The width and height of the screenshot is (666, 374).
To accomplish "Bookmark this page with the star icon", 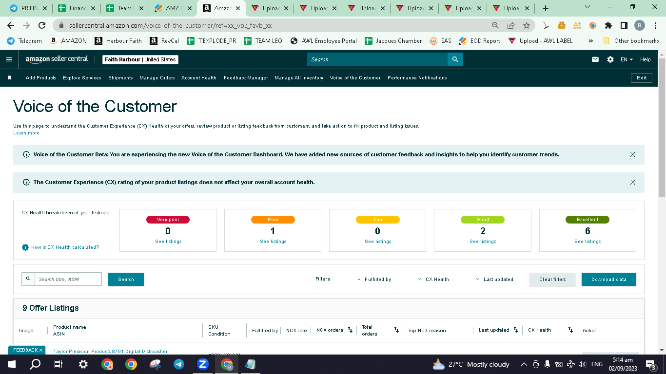I will [x=527, y=25].
